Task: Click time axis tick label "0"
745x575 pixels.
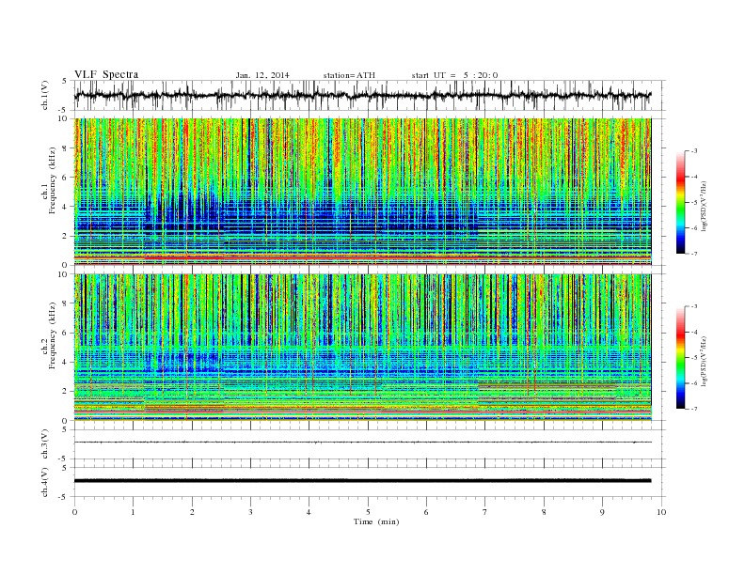Action: click(74, 512)
